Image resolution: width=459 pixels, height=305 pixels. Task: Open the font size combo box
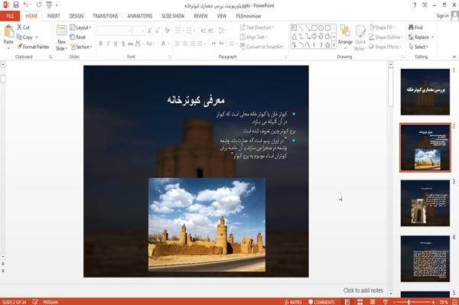138,31
